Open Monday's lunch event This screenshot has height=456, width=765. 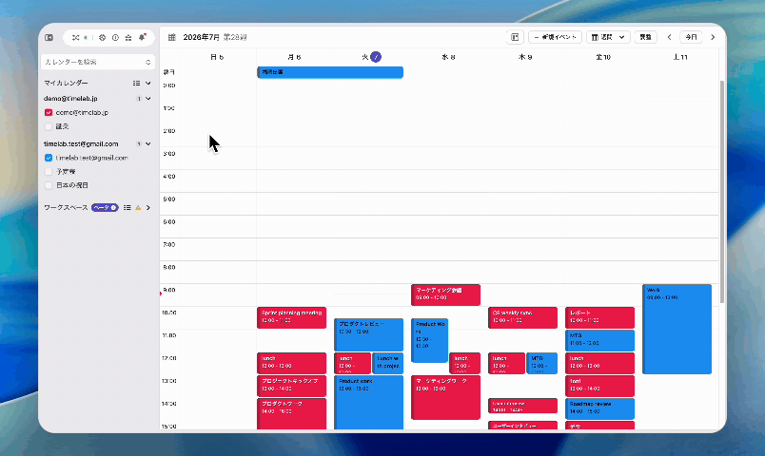pyautogui.click(x=291, y=364)
